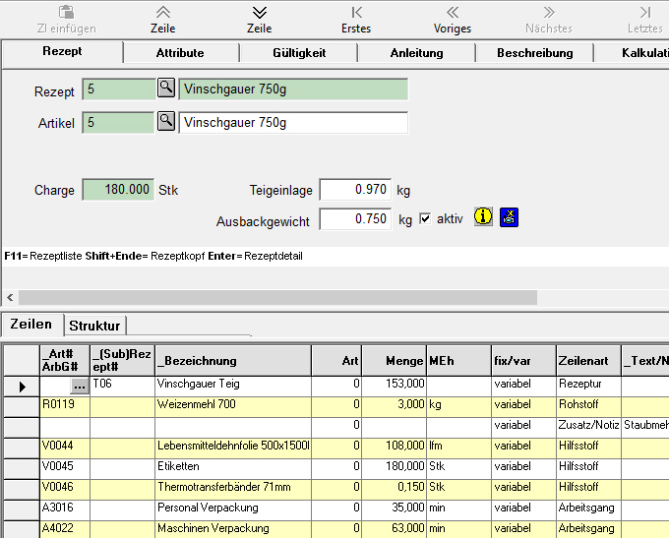Click the cell 'A4022'
This screenshot has height=538, width=669.
[x=65, y=530]
